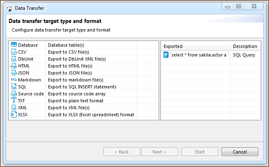This screenshot has width=269, height=167.
Task: Click the SQL query icon in Exported list
Action: point(166,55)
